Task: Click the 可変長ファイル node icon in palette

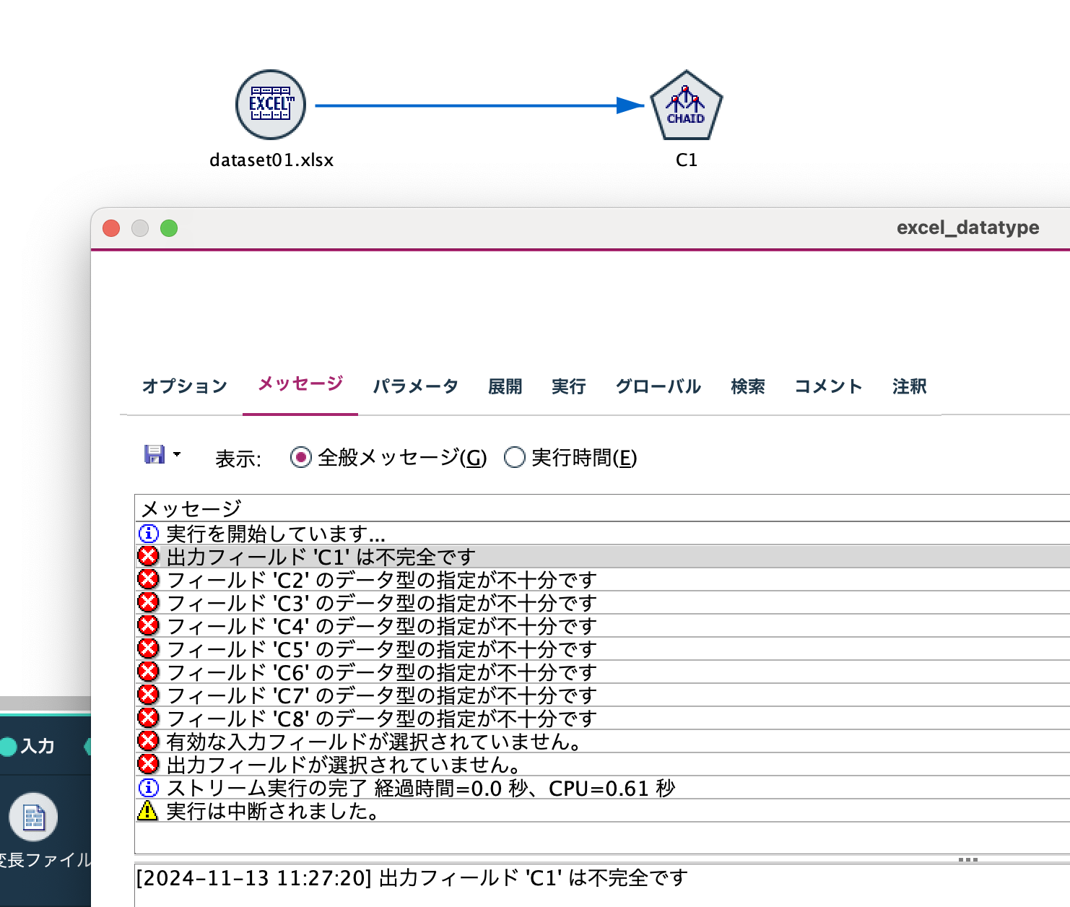Action: point(32,817)
